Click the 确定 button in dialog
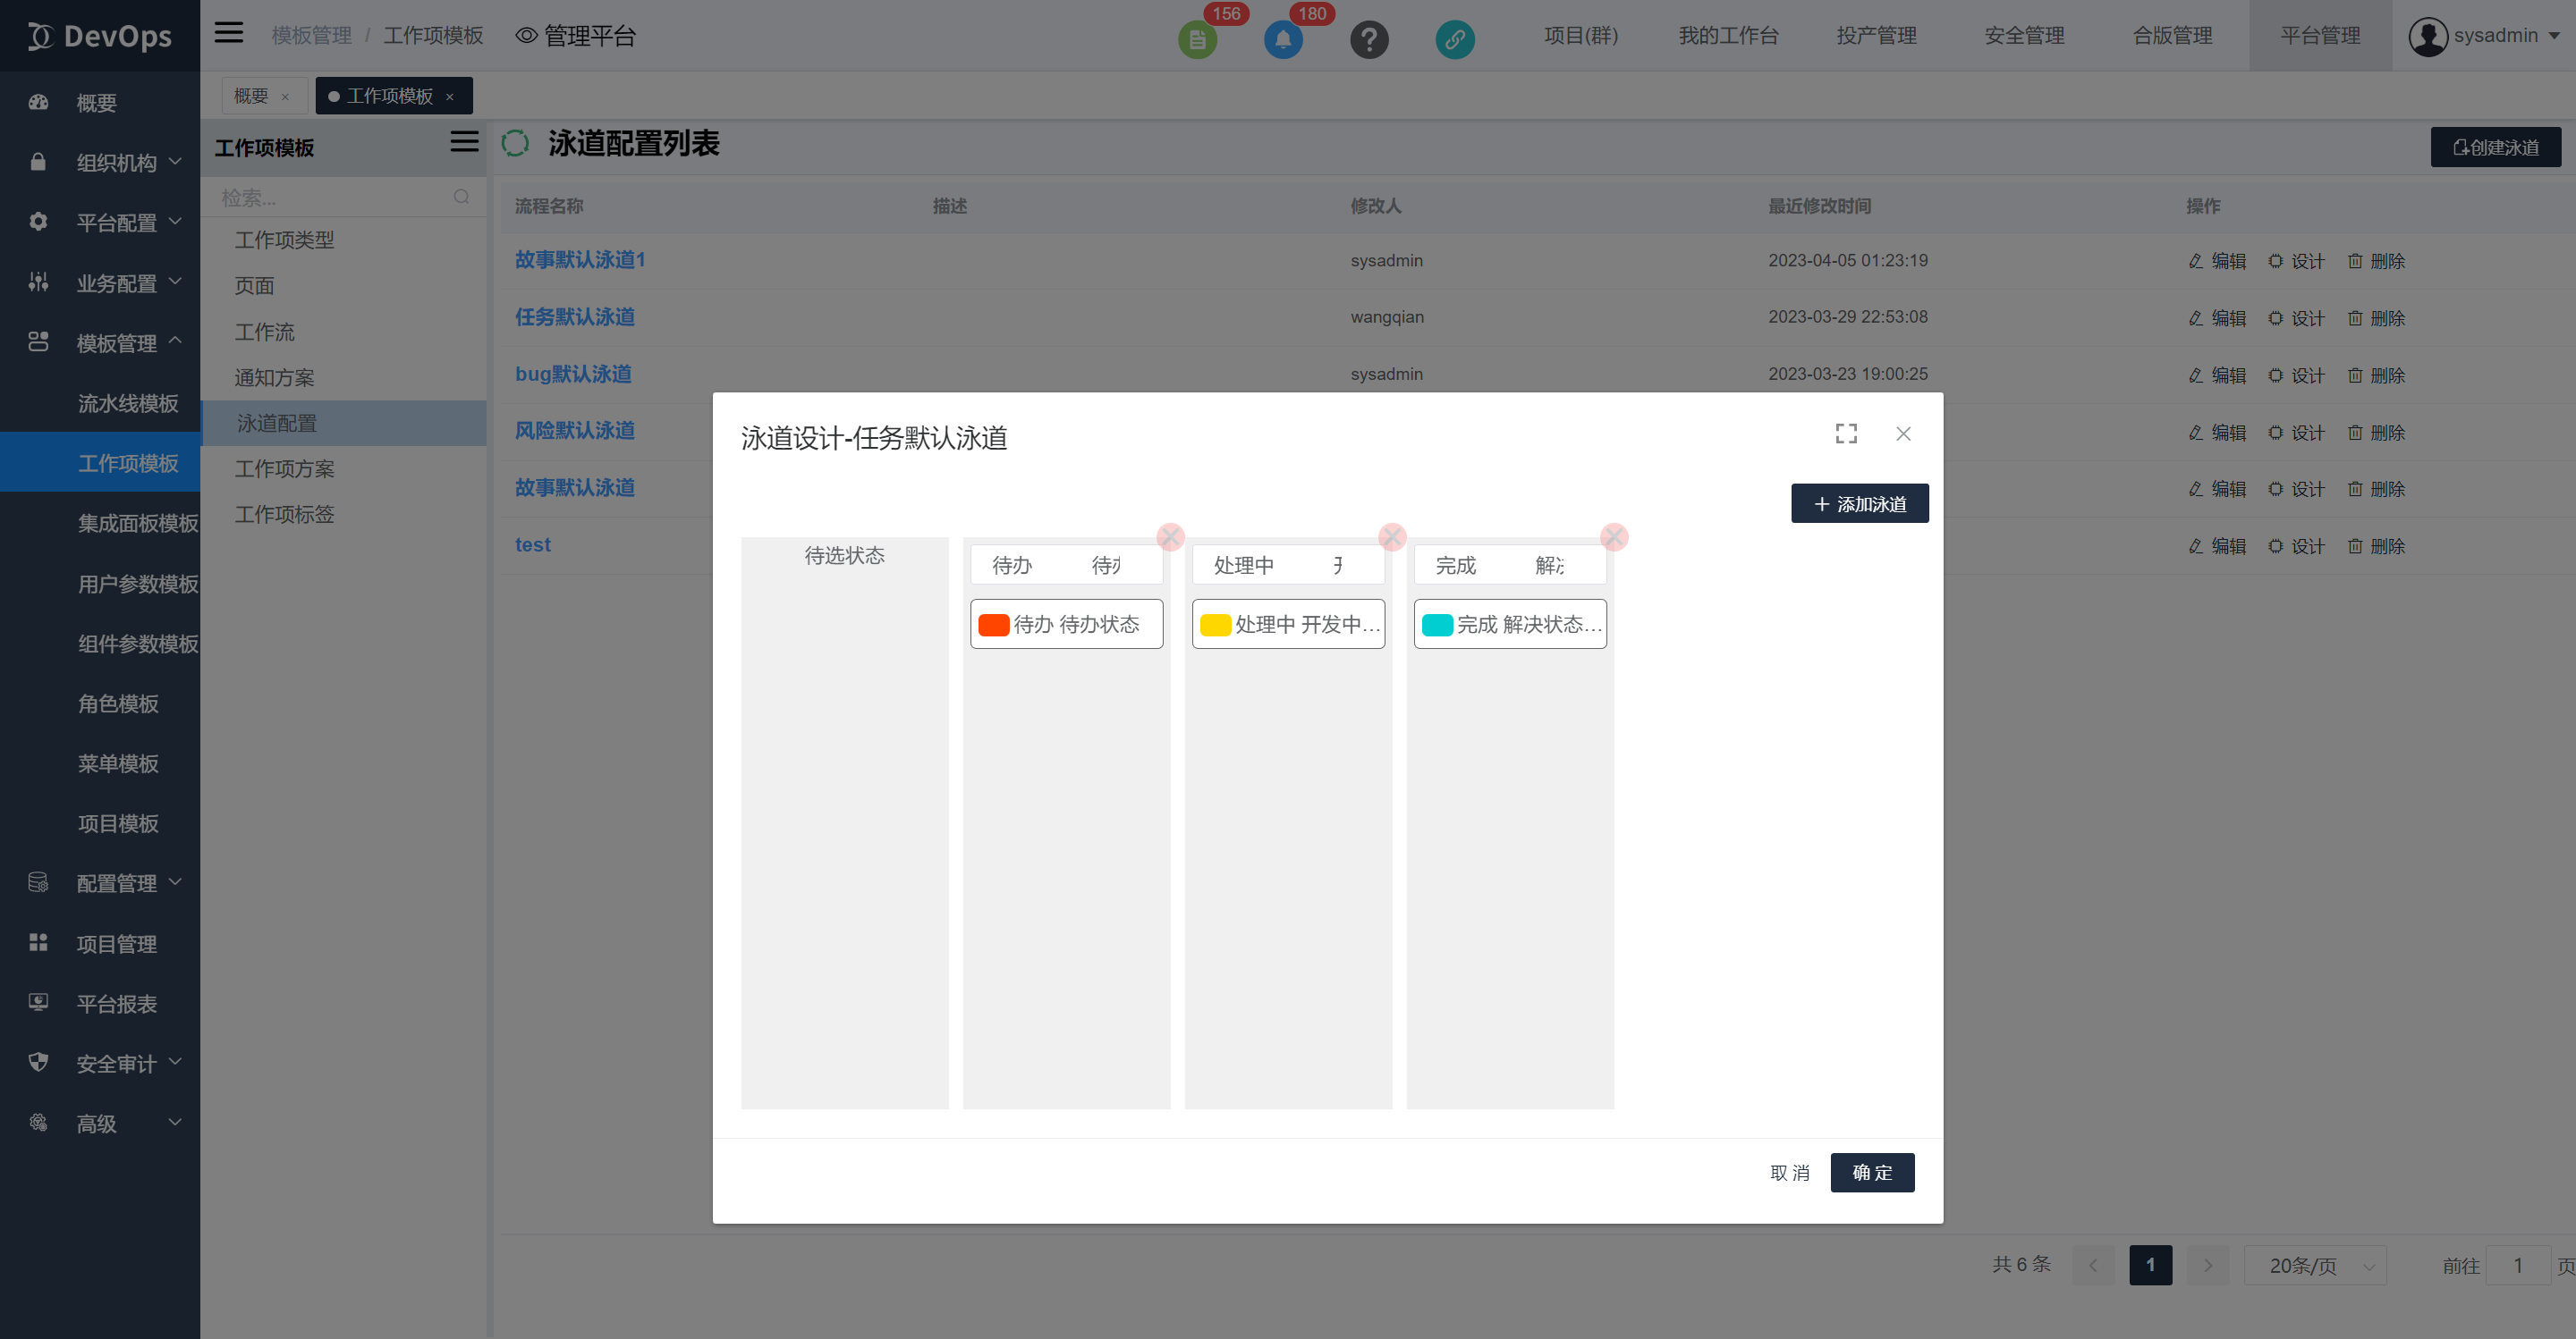The width and height of the screenshot is (2576, 1339). click(1872, 1172)
